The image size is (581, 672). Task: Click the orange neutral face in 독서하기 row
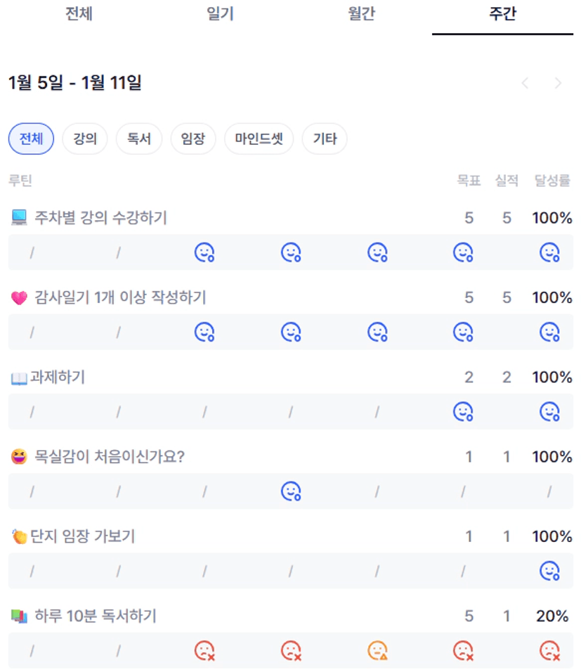coord(377,651)
